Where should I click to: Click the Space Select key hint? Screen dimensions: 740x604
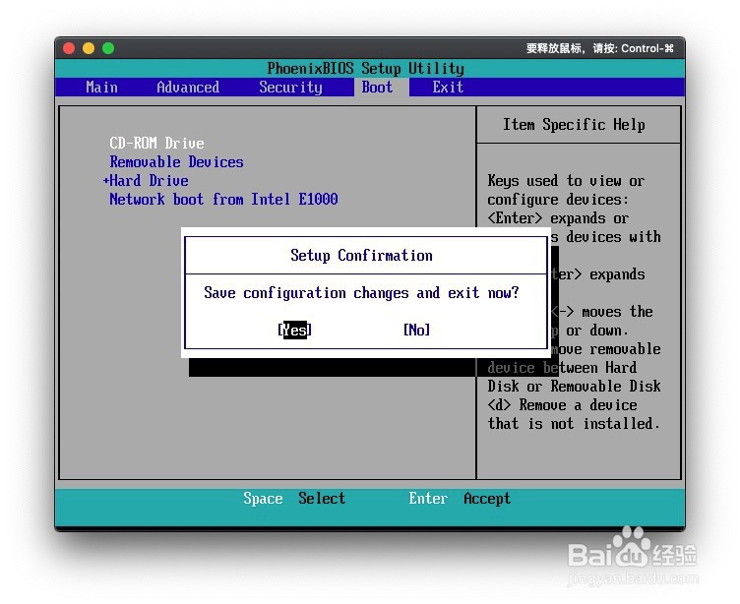point(294,499)
